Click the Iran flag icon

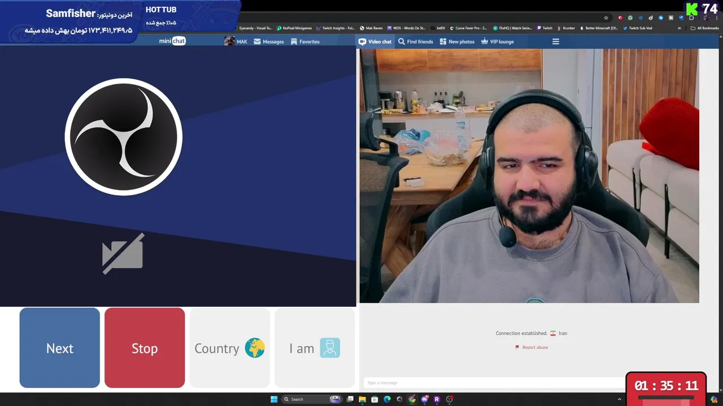click(x=553, y=333)
